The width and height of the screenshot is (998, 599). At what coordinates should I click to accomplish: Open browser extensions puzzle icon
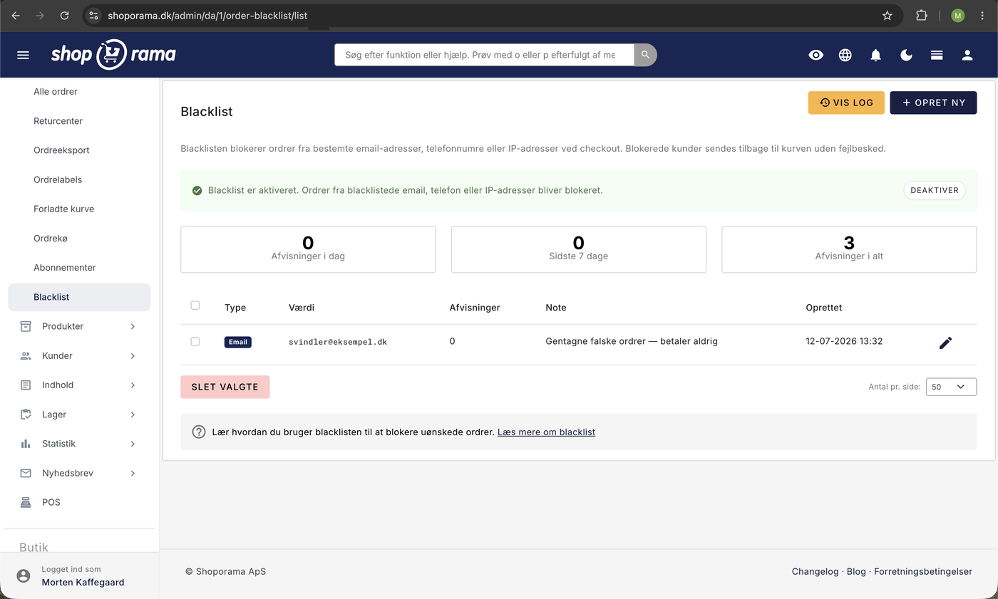[921, 15]
